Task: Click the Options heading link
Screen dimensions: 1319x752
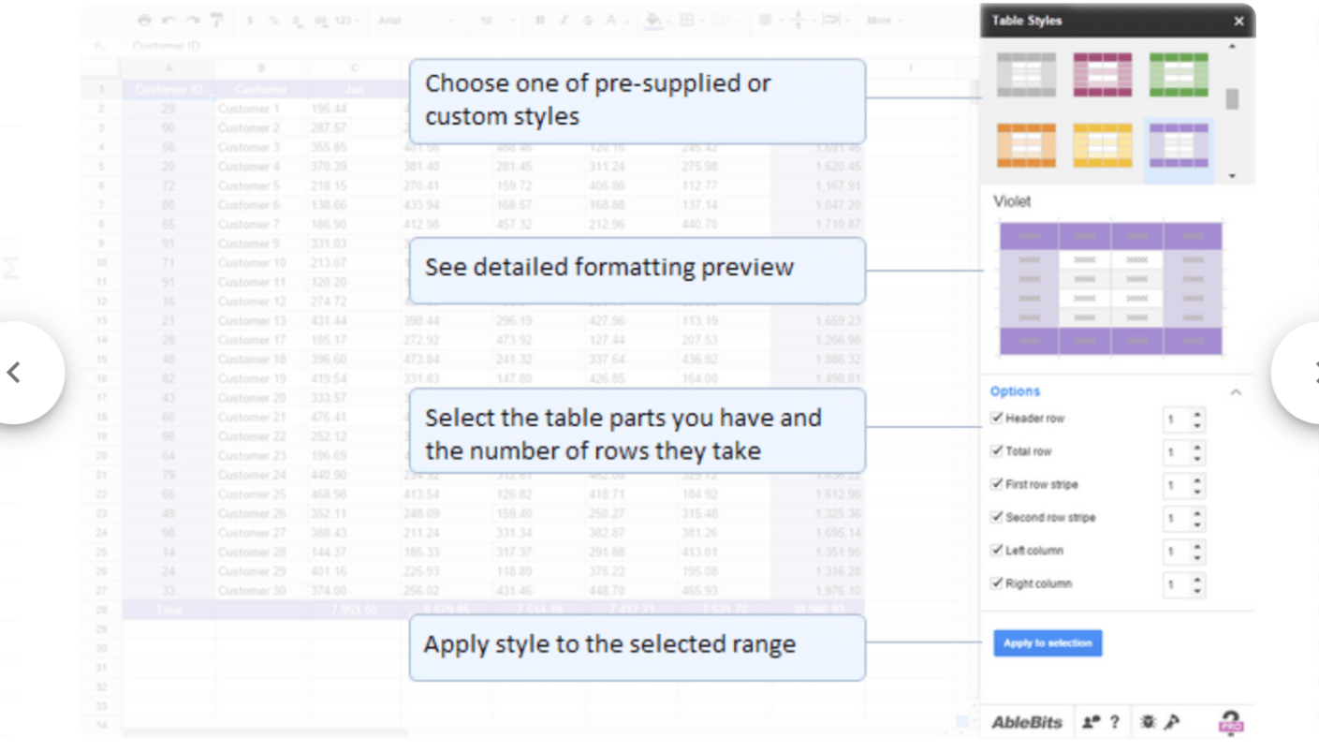Action: point(1016,391)
